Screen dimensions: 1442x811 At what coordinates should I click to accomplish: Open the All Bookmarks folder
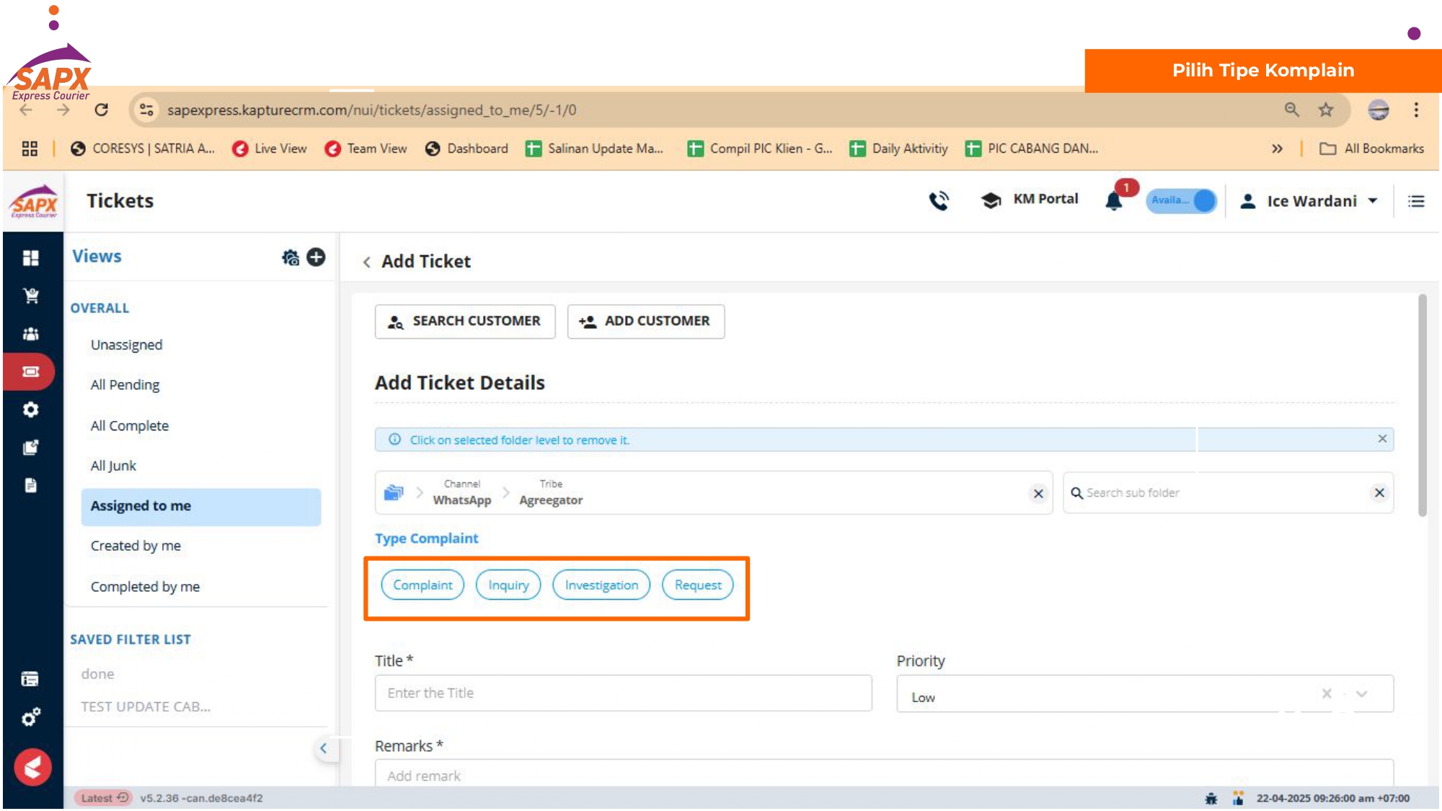pos(1371,149)
